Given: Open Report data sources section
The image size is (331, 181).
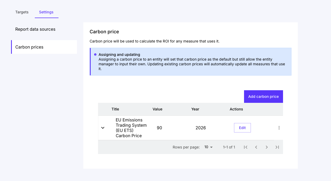Looking at the screenshot, I should coord(35,29).
